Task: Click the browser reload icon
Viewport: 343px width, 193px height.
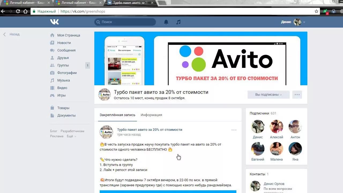Action: point(18,11)
